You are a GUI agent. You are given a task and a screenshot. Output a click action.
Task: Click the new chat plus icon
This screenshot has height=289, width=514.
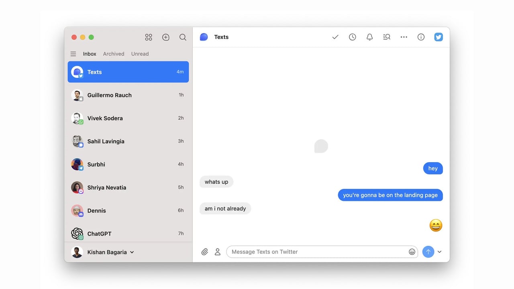click(165, 37)
